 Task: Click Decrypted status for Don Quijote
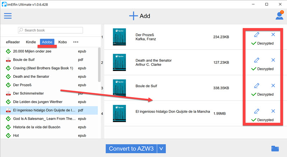click(263, 120)
